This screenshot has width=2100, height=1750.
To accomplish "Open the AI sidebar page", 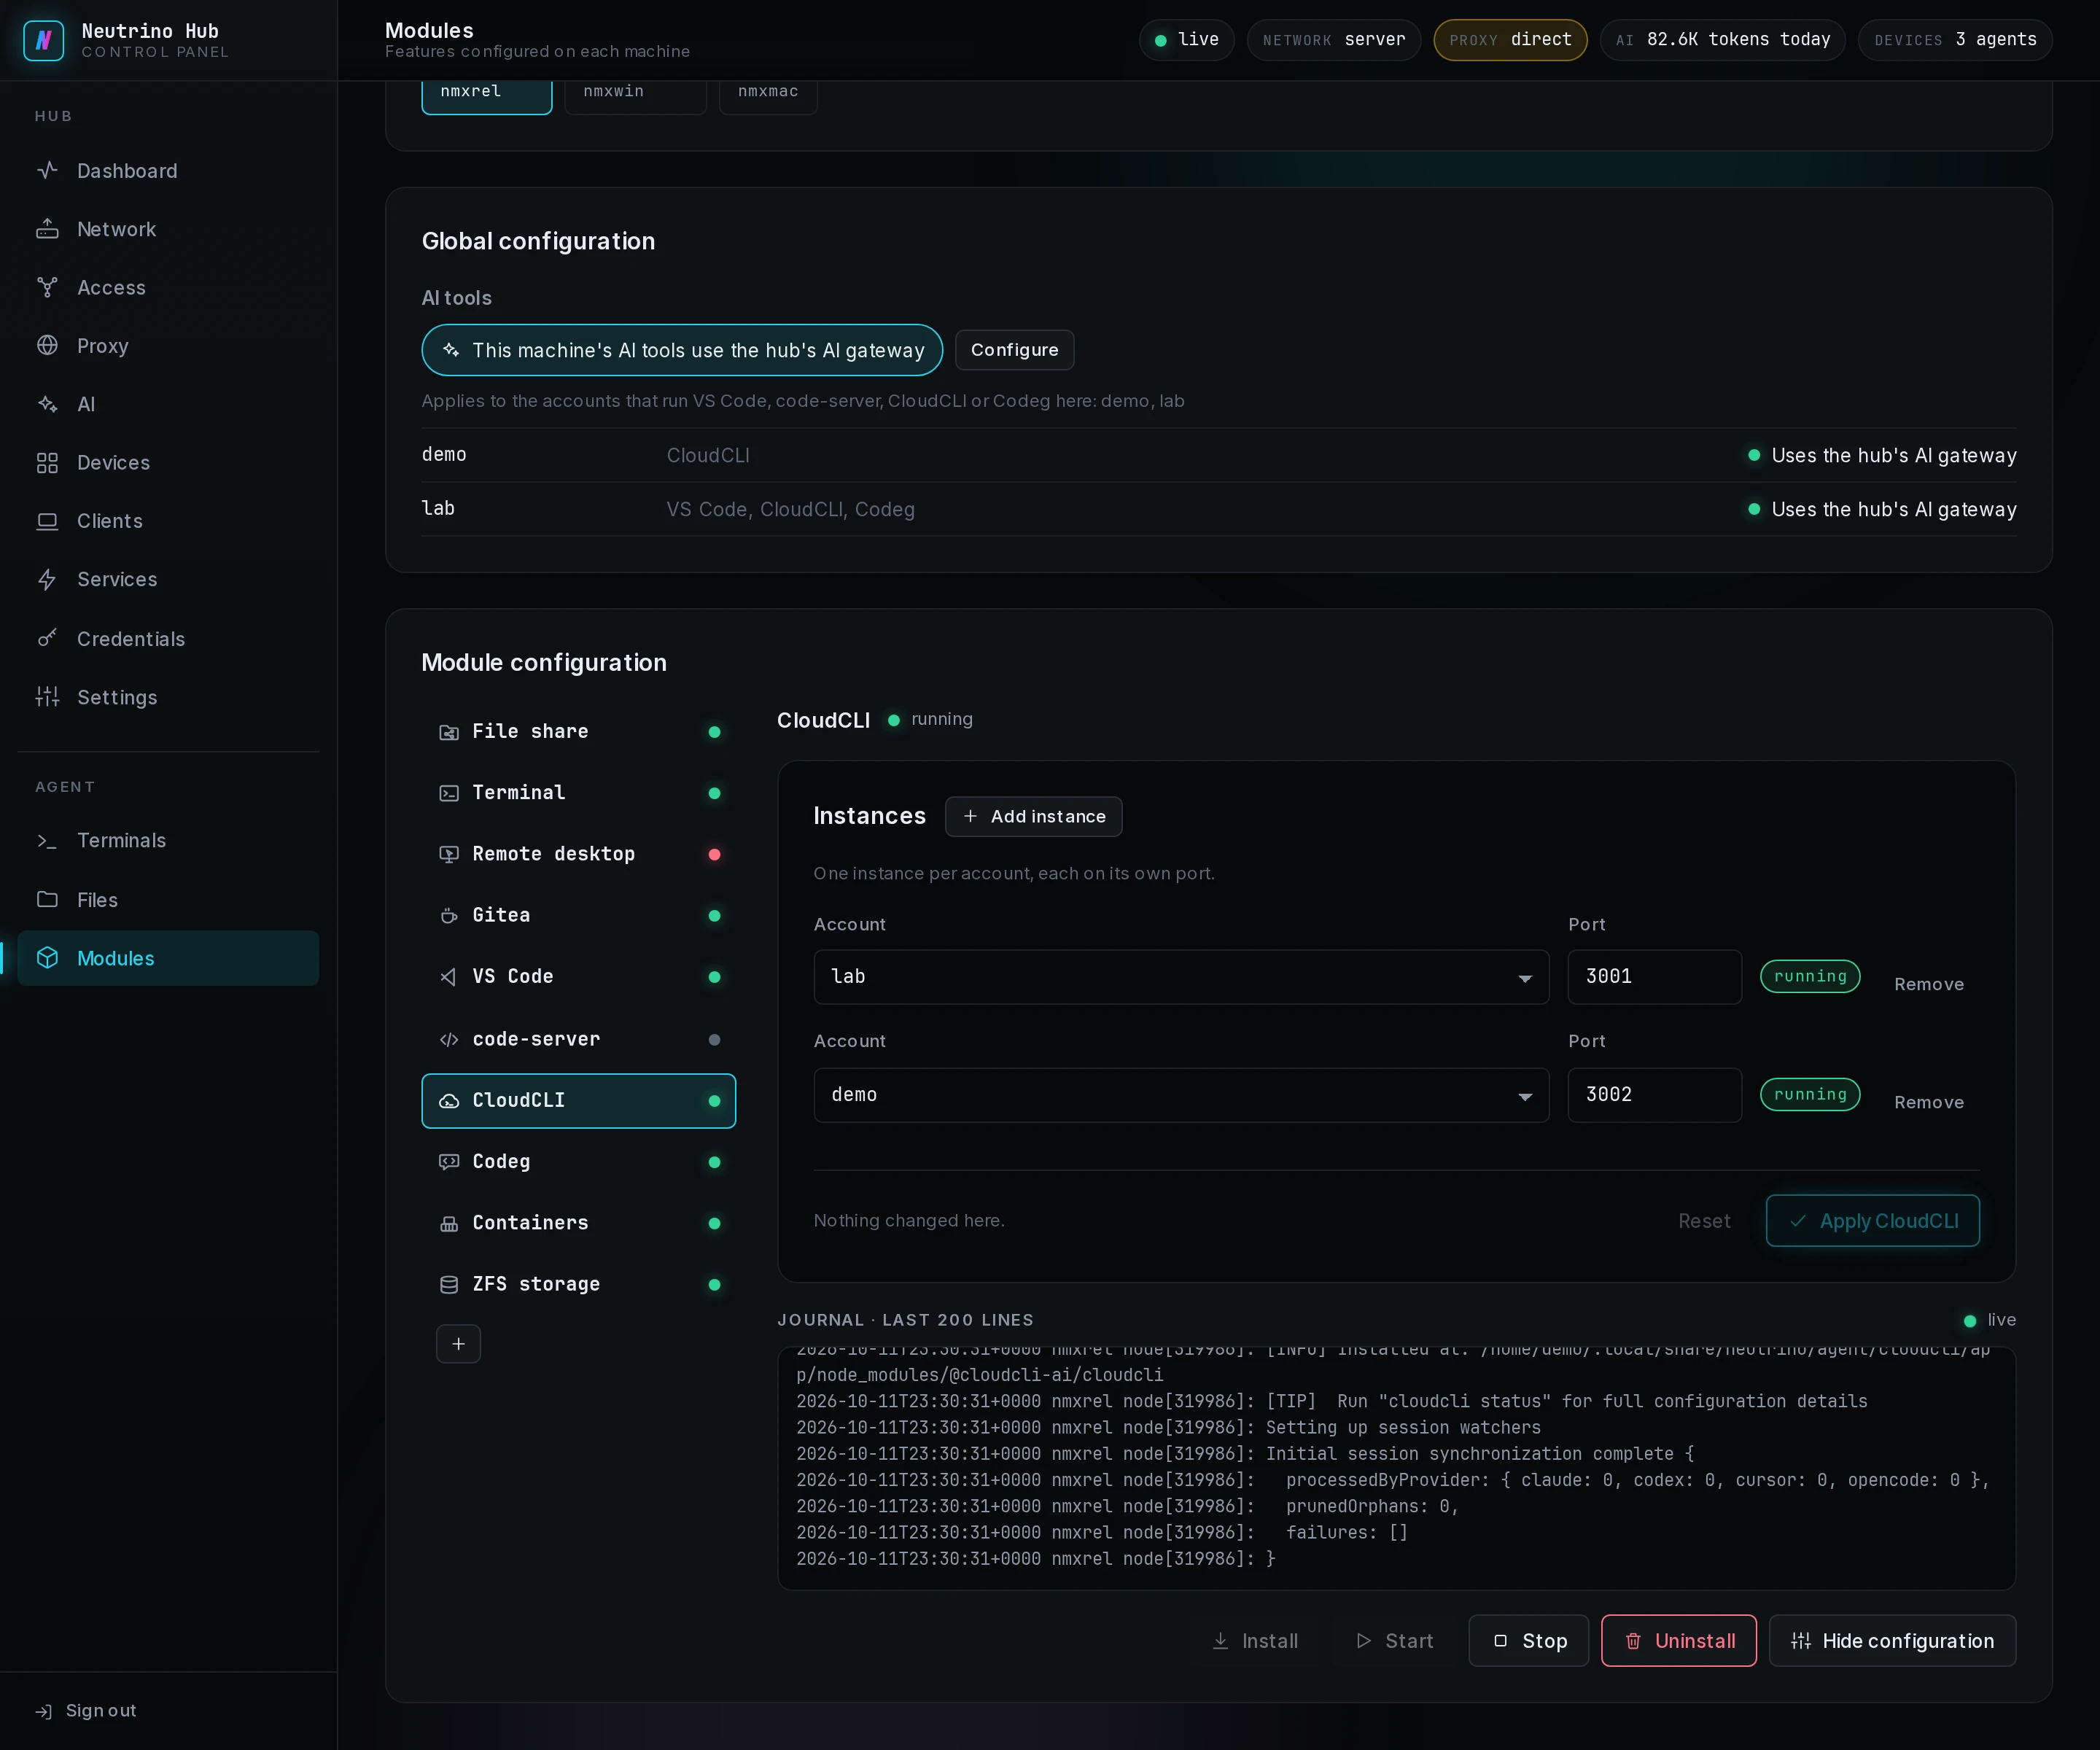I will pos(168,404).
